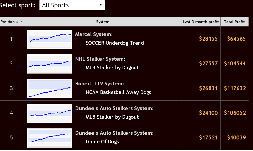Image resolution: width=253 pixels, height=151 pixels.
Task: Click the $117632 total profit value
Action: [235, 88]
